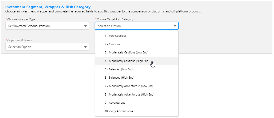Pick '7 - Moderately Adventurous (Low End)'
The width and height of the screenshot is (274, 118).
pos(129,86)
